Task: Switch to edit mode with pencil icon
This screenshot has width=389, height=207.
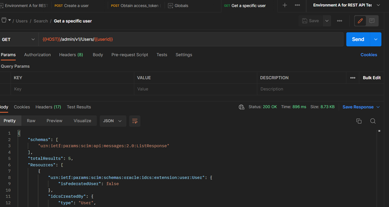Action: coord(360,21)
